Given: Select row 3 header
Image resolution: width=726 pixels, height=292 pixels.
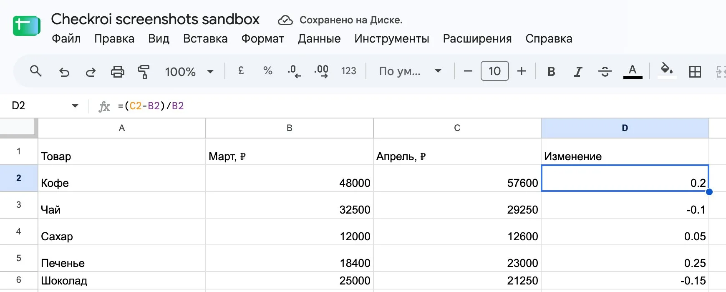Looking at the screenshot, I should (19, 205).
